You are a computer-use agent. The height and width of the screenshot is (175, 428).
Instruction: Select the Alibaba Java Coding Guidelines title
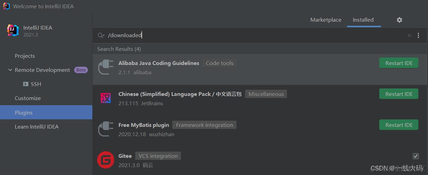coord(159,63)
